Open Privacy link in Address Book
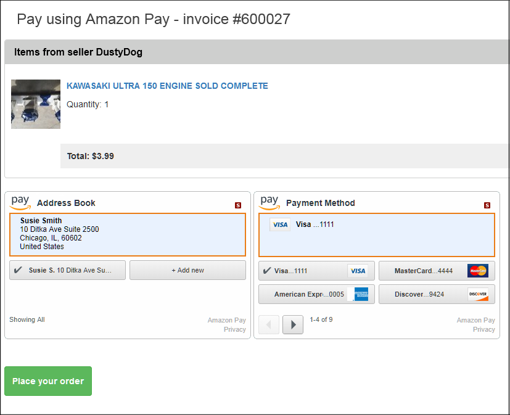This screenshot has height=415, width=510. coord(234,329)
